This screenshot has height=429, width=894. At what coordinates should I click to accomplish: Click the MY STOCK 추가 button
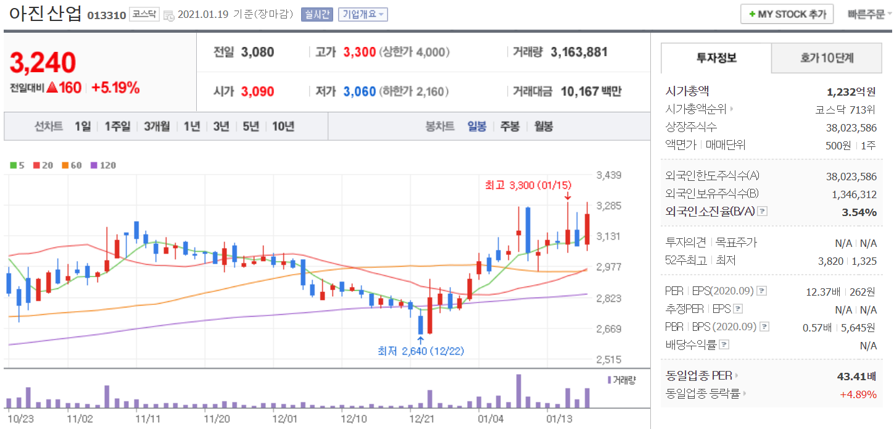[x=787, y=14]
